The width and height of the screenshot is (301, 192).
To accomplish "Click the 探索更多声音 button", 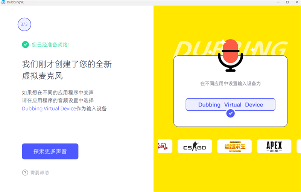I will (50, 151).
